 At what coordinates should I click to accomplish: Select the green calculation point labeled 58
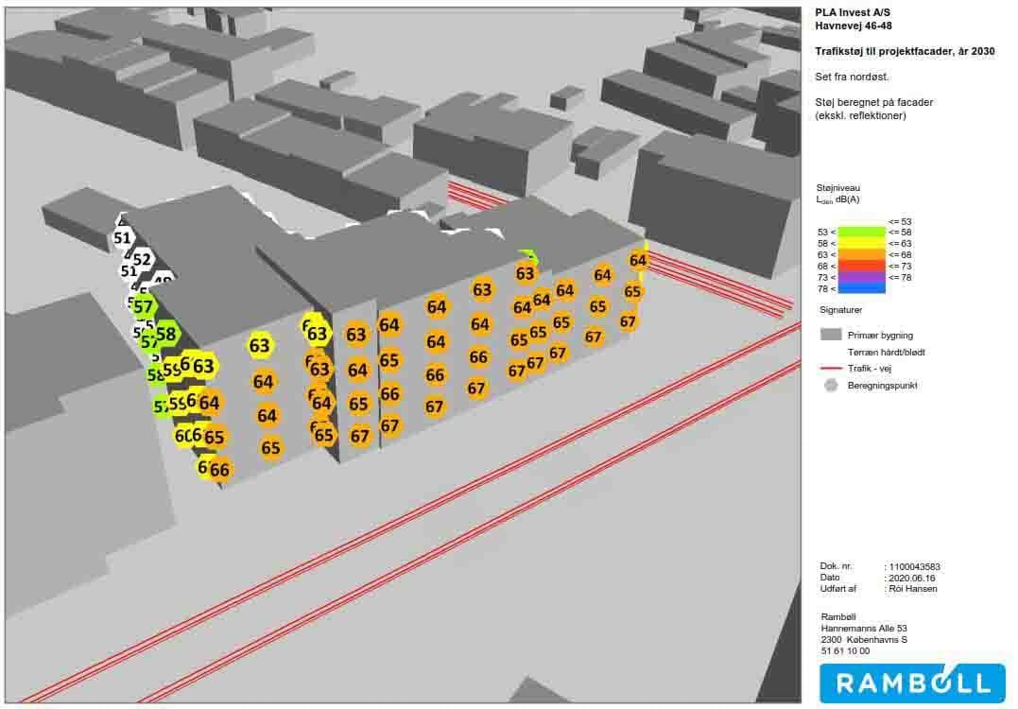[x=166, y=334]
